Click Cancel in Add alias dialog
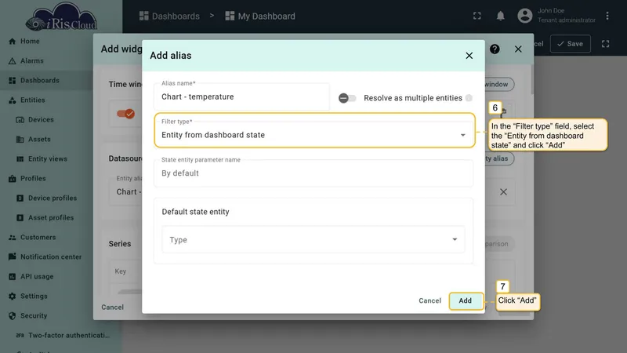Image resolution: width=627 pixels, height=353 pixels. point(429,301)
